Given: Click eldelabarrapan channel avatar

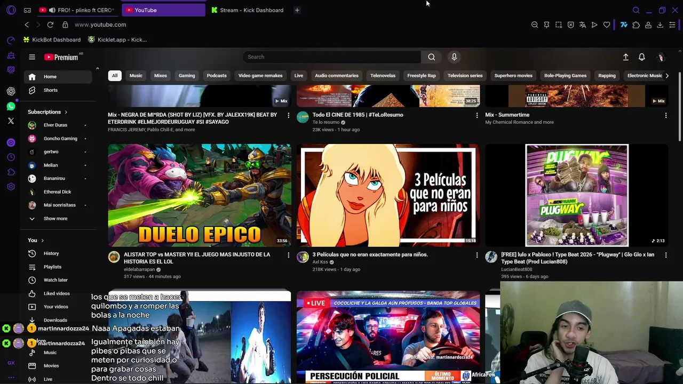Looking at the screenshot, I should click(x=114, y=257).
